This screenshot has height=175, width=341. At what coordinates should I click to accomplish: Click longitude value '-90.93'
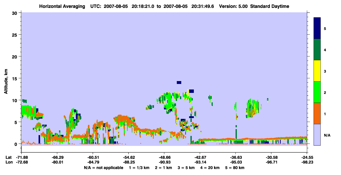(x=164, y=162)
